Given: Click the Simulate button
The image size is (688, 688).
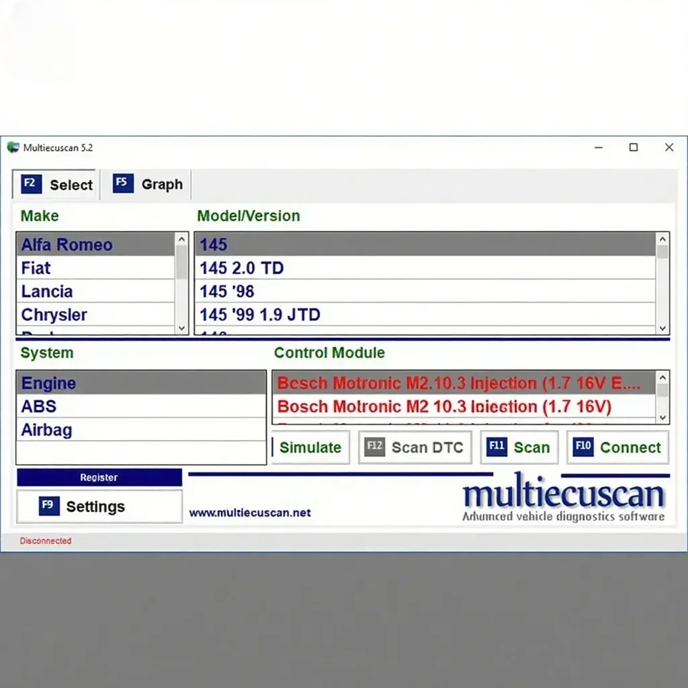Looking at the screenshot, I should tap(310, 447).
